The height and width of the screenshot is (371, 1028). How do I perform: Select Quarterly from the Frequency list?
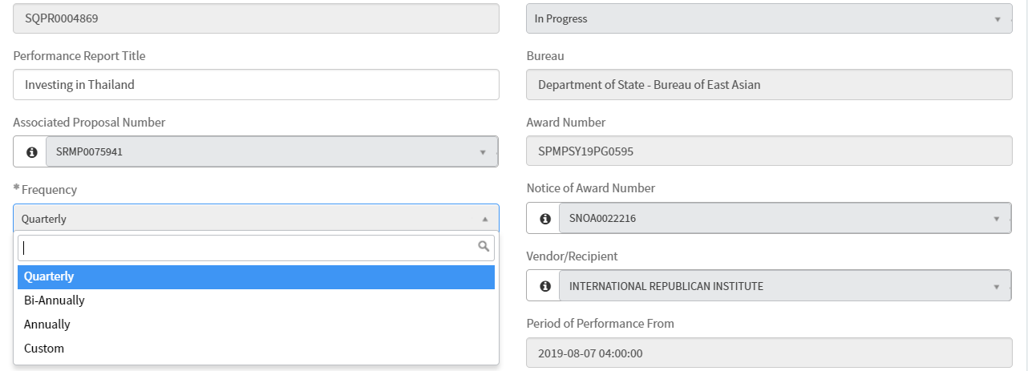pyautogui.click(x=256, y=276)
